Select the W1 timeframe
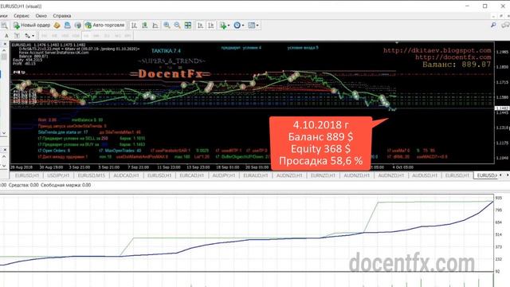This screenshot has height=287, width=510. (117, 35)
